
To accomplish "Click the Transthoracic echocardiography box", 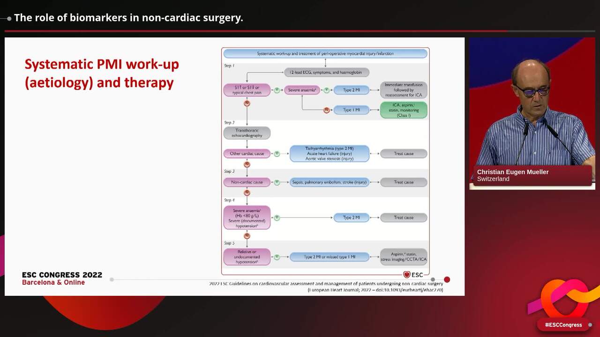I will [x=247, y=132].
